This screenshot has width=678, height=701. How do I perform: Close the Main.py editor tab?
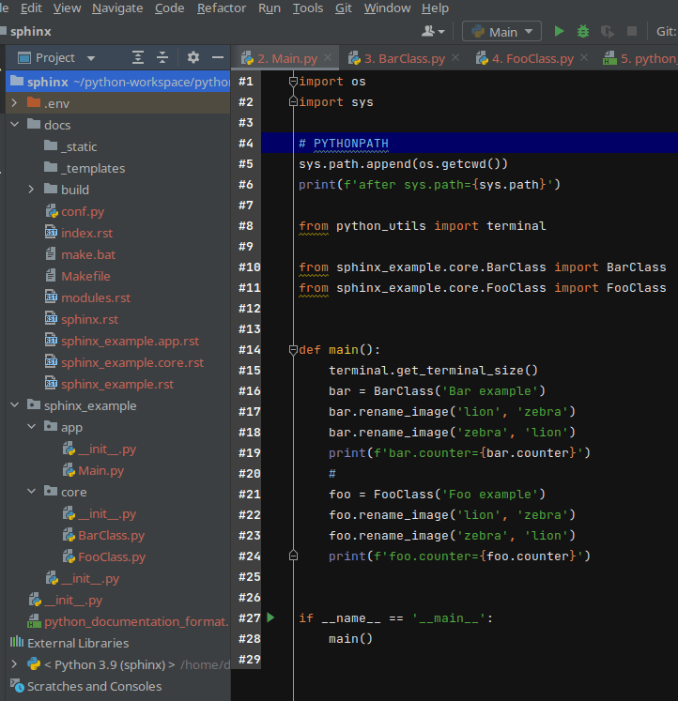click(328, 57)
